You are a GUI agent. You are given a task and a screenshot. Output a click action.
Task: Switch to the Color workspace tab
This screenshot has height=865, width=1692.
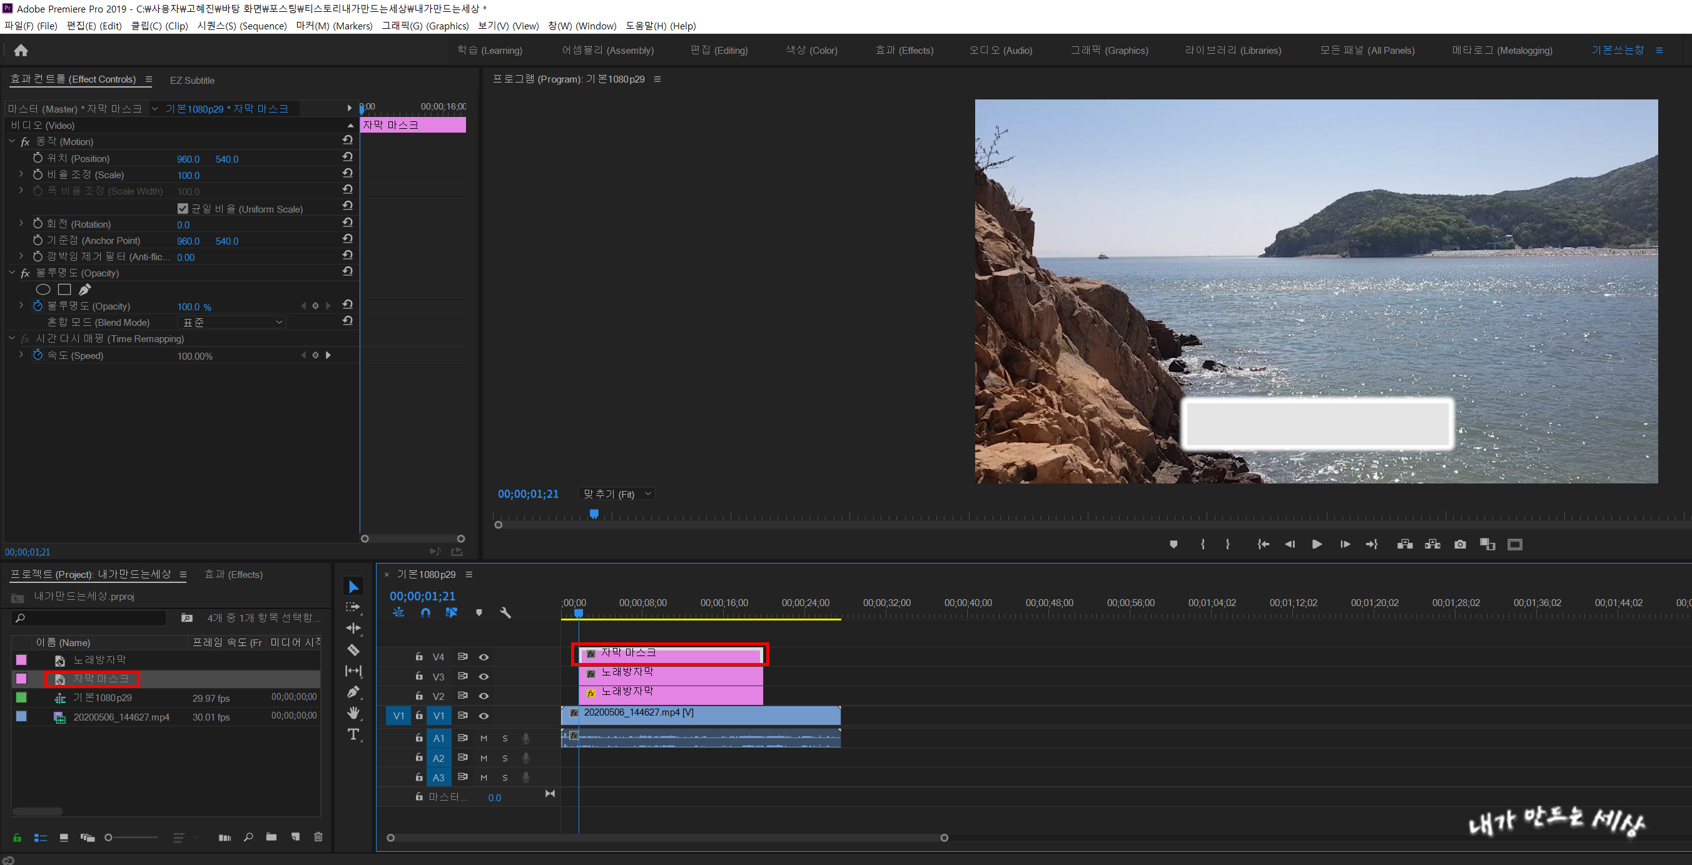coord(811,51)
